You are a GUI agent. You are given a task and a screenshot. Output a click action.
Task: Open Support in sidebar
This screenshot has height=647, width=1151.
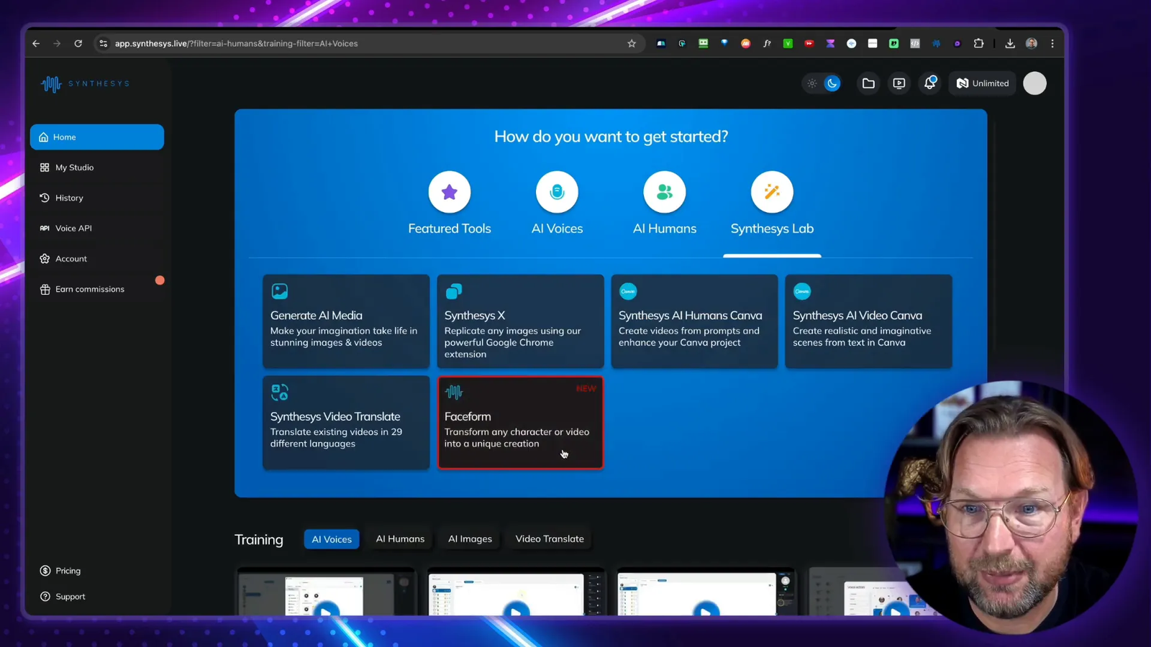pos(63,597)
